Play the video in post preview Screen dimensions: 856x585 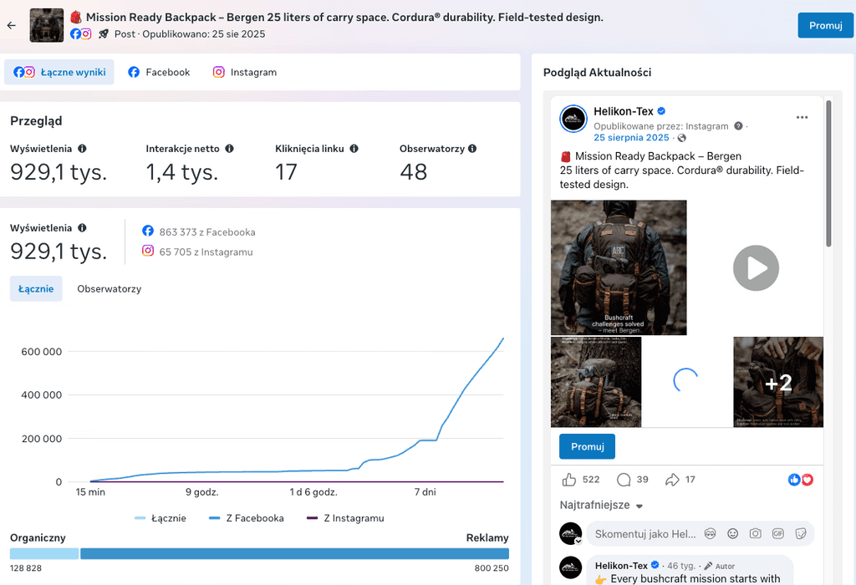tap(756, 268)
